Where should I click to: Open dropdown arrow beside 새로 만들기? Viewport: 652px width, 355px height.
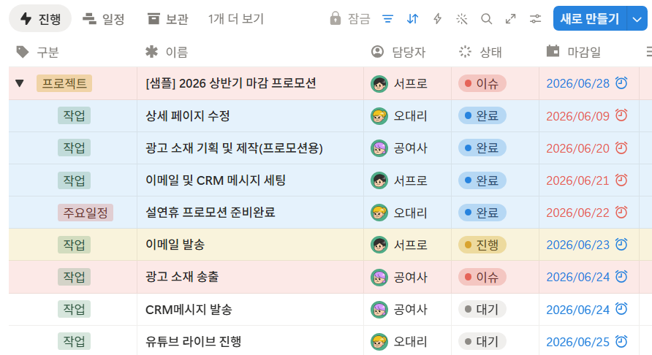pyautogui.click(x=637, y=19)
